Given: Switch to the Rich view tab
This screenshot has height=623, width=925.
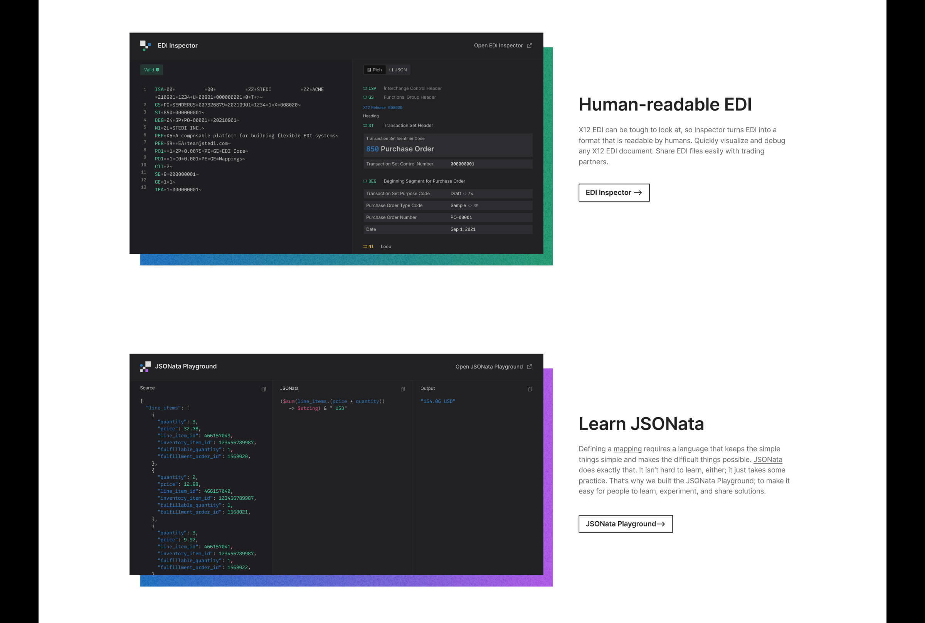Looking at the screenshot, I should click(375, 70).
